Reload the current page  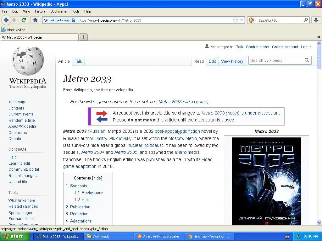point(24,20)
